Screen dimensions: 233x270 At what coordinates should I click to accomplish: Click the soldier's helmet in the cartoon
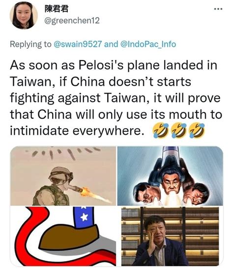coord(60,173)
